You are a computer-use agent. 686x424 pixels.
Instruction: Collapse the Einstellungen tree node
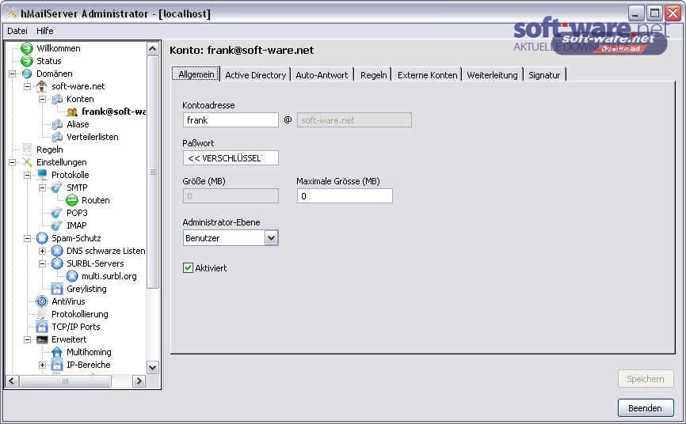[12, 163]
